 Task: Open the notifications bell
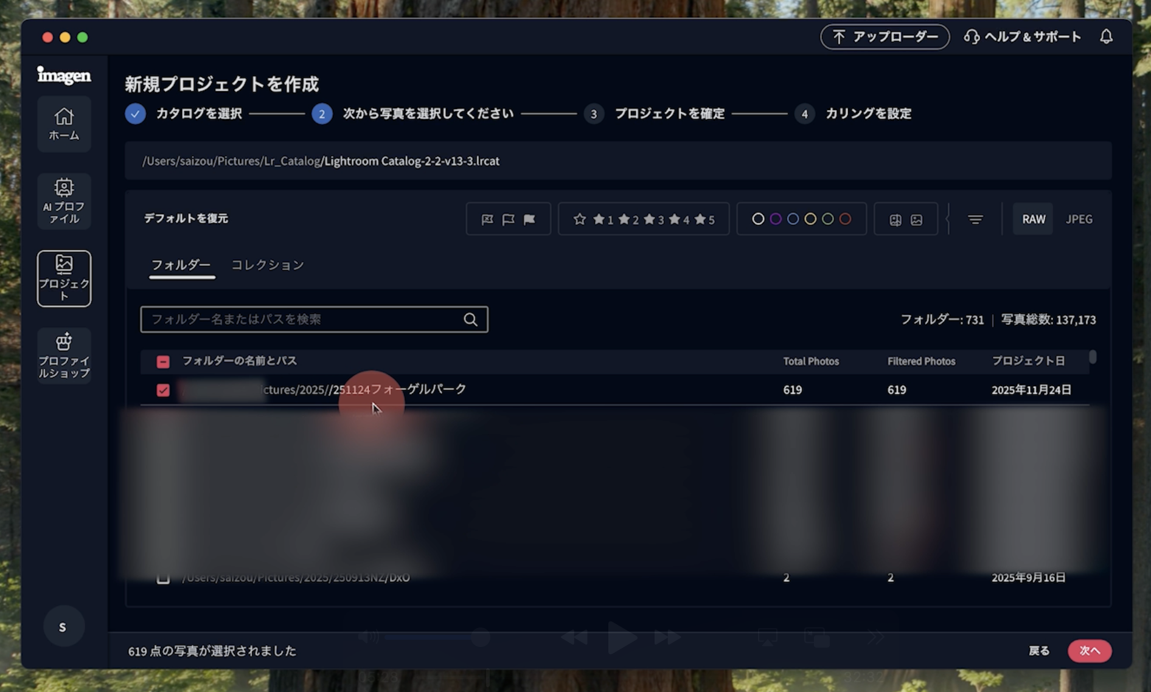pos(1106,36)
